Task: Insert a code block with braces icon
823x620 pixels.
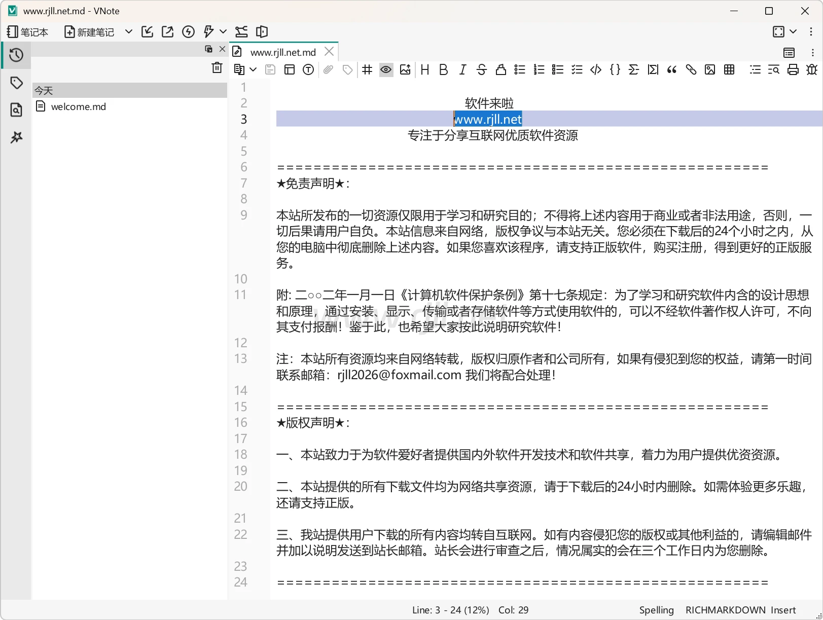Action: click(x=615, y=70)
